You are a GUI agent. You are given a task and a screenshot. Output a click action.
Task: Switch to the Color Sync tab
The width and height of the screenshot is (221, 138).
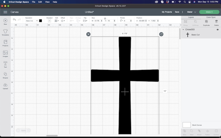click(211, 17)
